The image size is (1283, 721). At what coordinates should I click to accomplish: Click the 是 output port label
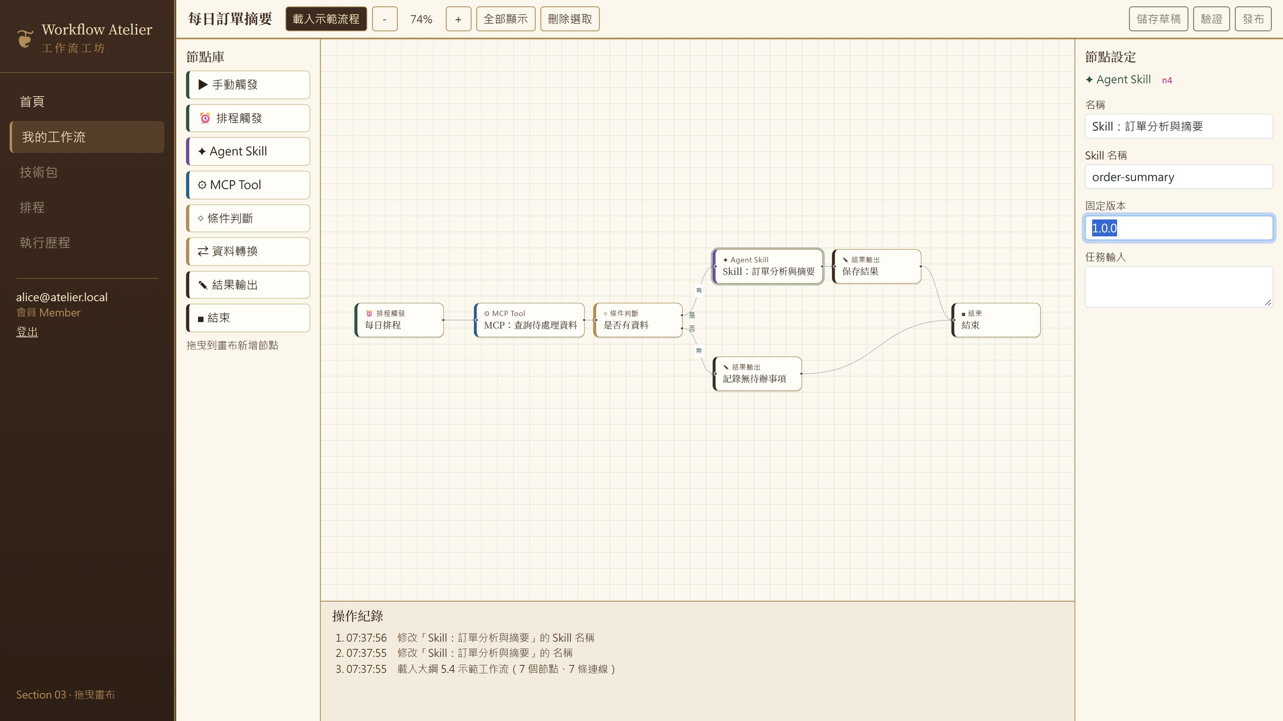coord(692,315)
